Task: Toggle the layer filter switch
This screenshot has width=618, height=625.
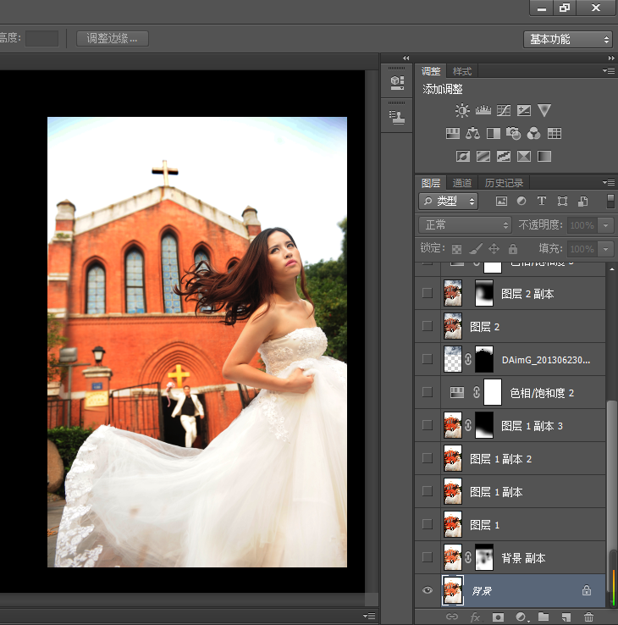Action: coord(610,202)
